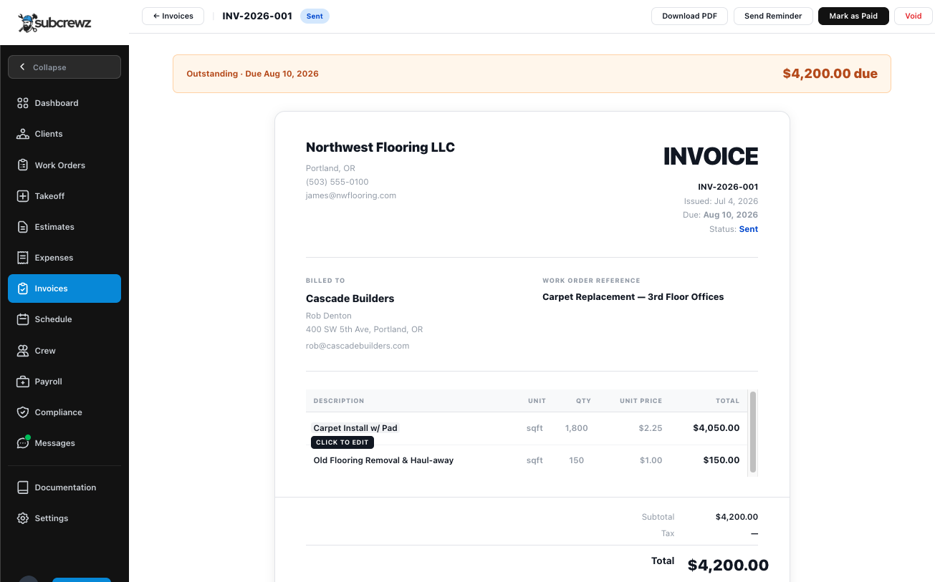The height and width of the screenshot is (582, 935).
Task: Edit Carpet Install w/ Pad description
Action: (355, 428)
